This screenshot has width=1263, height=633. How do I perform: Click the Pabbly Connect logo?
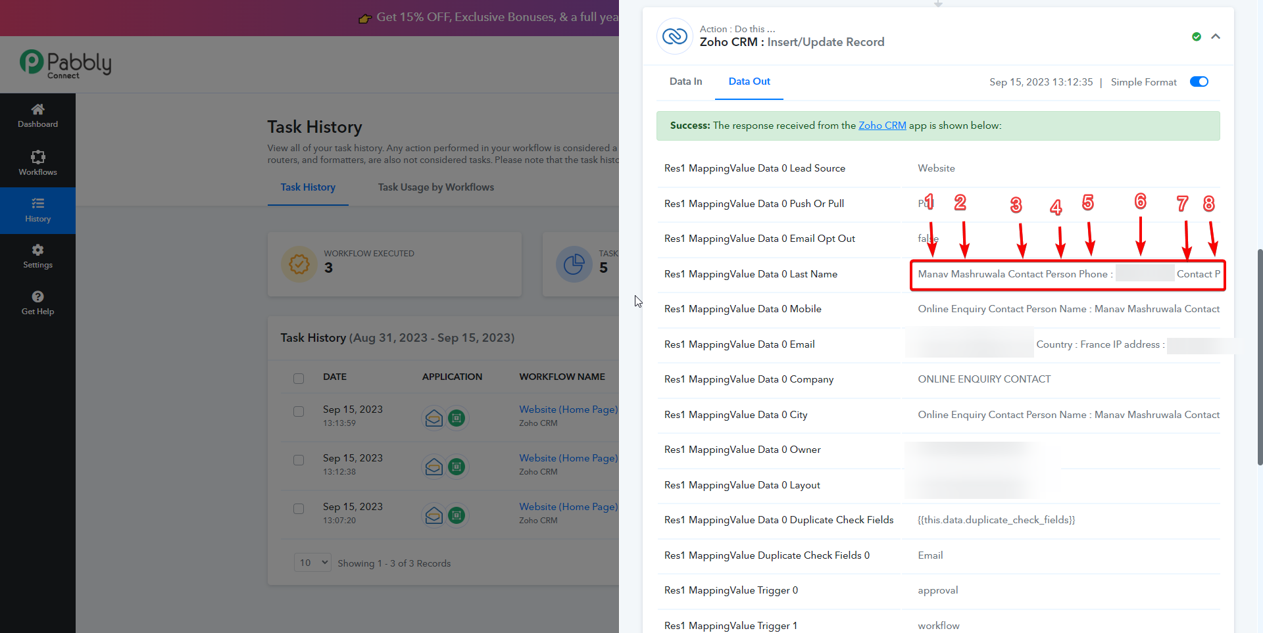click(65, 64)
